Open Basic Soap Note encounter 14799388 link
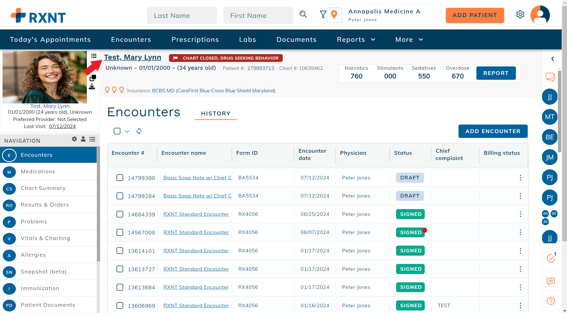567x313 pixels. click(197, 178)
